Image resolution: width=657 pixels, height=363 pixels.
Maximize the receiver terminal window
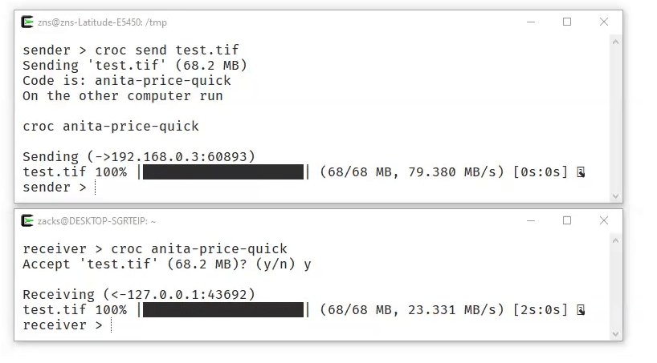[x=567, y=220]
